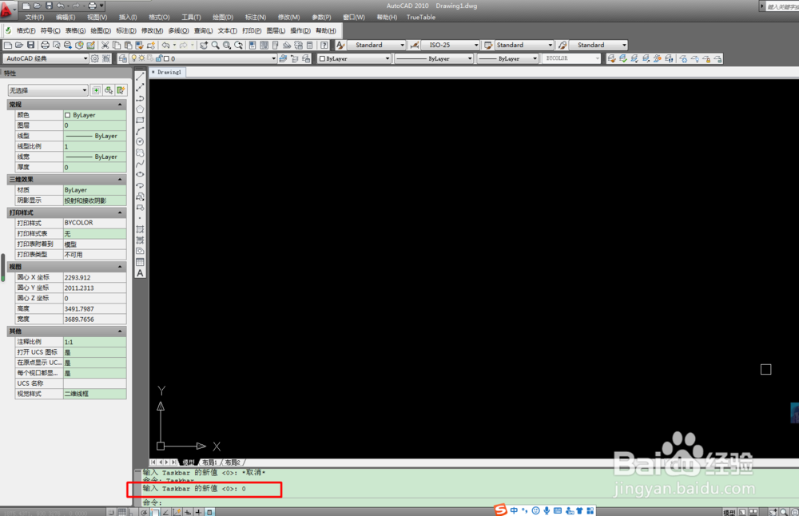
Task: Select the Table tool in the draw toolbar
Action: [140, 262]
